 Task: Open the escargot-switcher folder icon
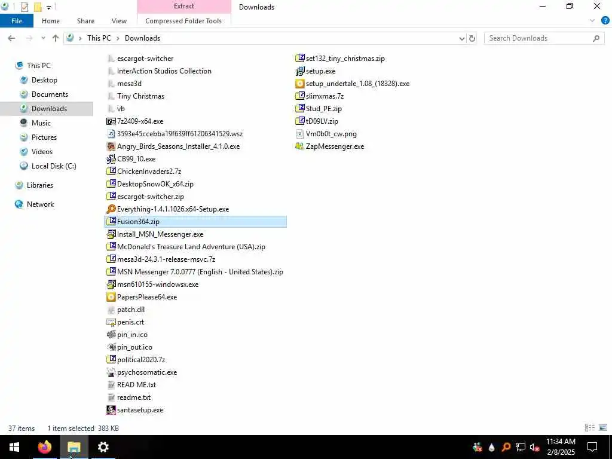click(111, 59)
